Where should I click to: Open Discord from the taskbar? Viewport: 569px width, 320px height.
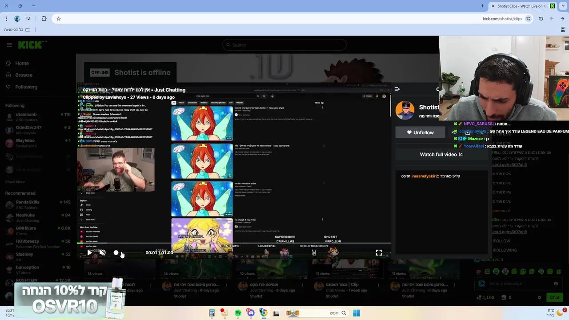point(250,313)
